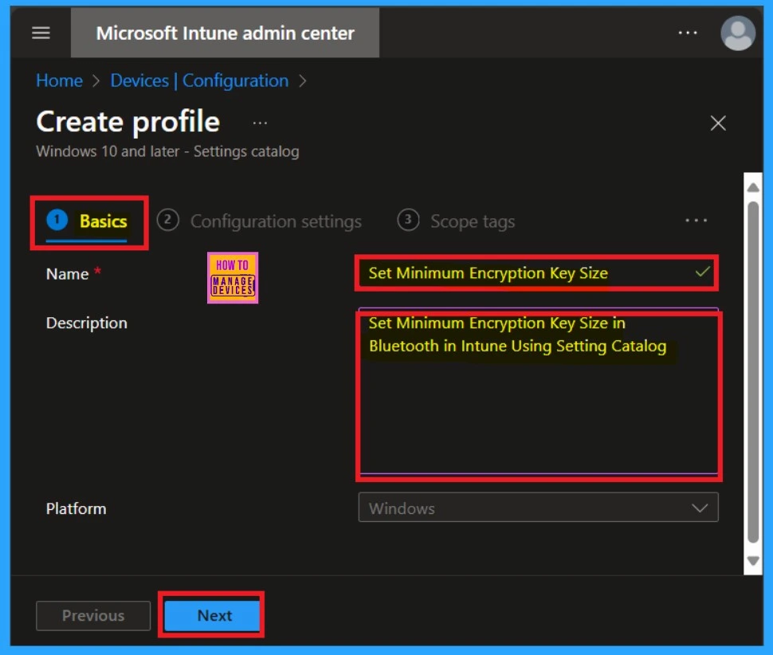This screenshot has width=773, height=655.
Task: Click the Name input field
Action: [x=538, y=273]
